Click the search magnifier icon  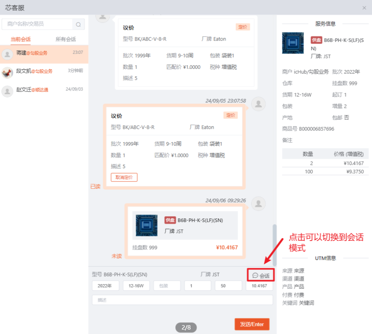78,25
